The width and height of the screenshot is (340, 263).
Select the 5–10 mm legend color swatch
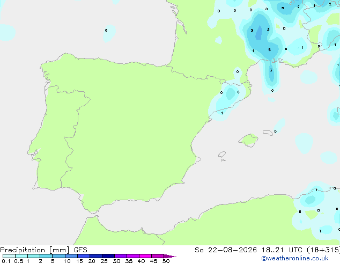click(58, 256)
